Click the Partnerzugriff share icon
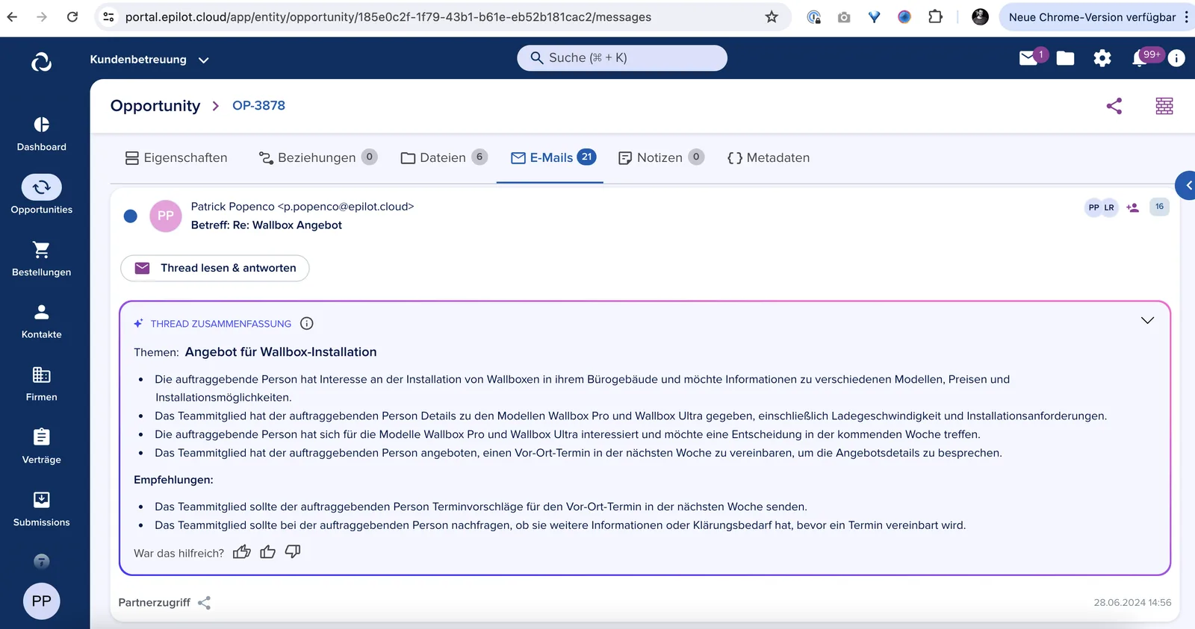Viewport: 1195px width, 629px height. pyautogui.click(x=205, y=603)
